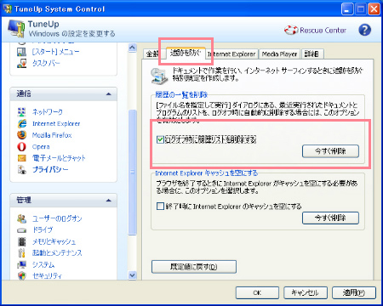This screenshot has height=306, width=383.
Task: Open the Mozilla Firefox link
Action: click(x=52, y=135)
